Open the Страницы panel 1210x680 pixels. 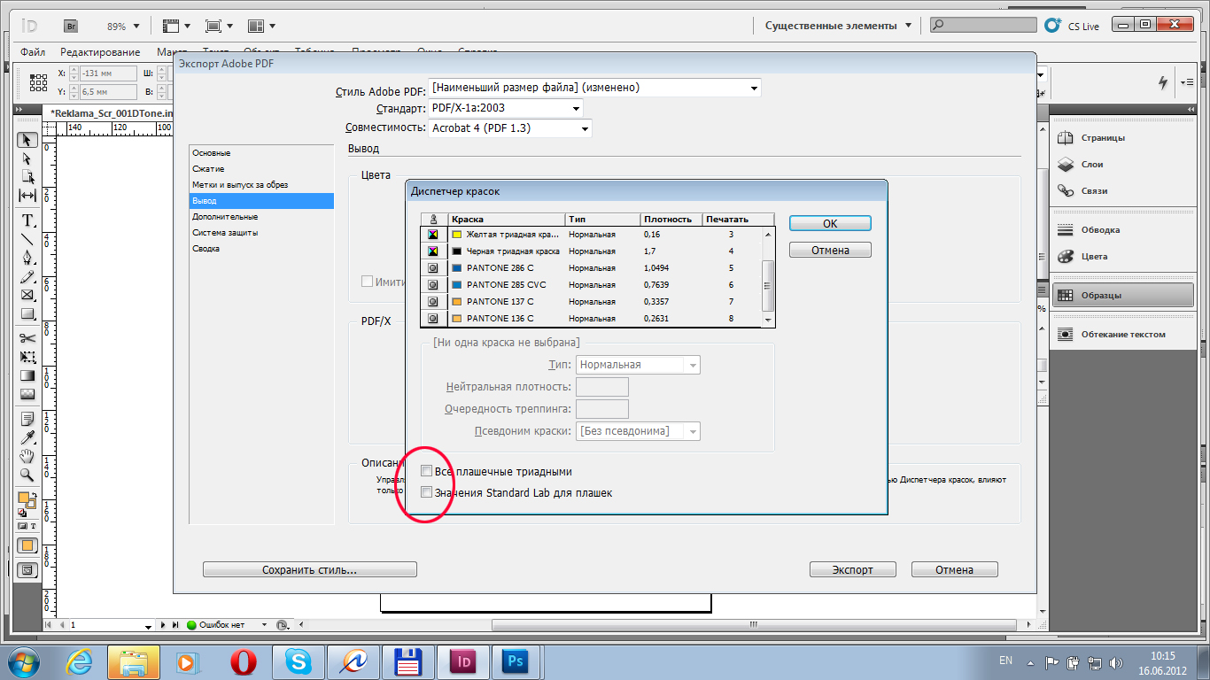click(x=1122, y=138)
